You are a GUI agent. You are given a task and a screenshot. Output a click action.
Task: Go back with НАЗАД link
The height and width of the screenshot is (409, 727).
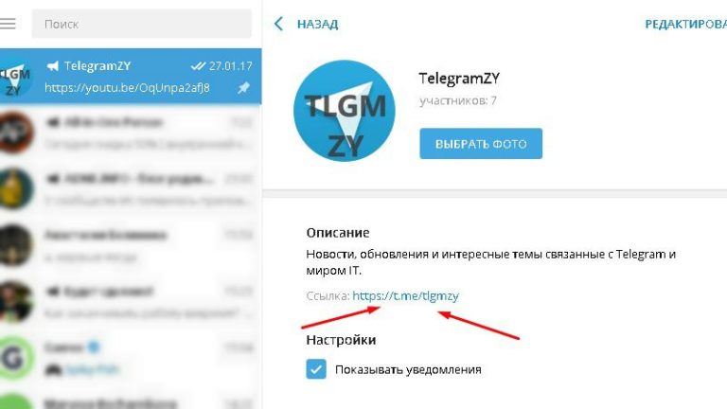click(318, 24)
